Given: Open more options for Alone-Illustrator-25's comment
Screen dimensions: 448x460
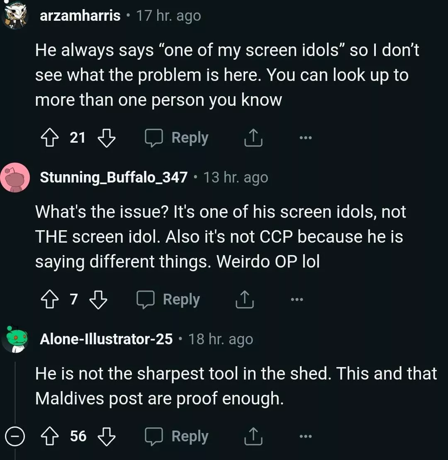Looking at the screenshot, I should coord(305,436).
